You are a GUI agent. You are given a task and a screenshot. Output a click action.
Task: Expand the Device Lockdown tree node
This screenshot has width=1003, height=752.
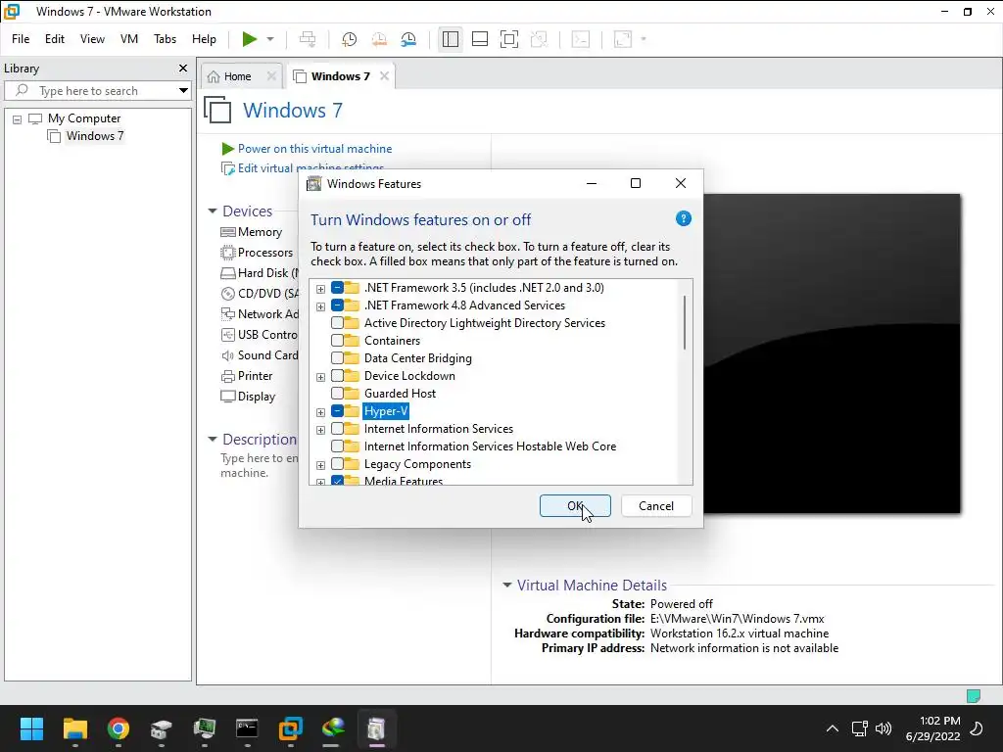pyautogui.click(x=320, y=377)
